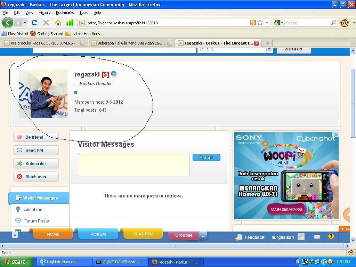Reload the page with the refresh icon
The width and height of the screenshot is (356, 267).
[34, 23]
